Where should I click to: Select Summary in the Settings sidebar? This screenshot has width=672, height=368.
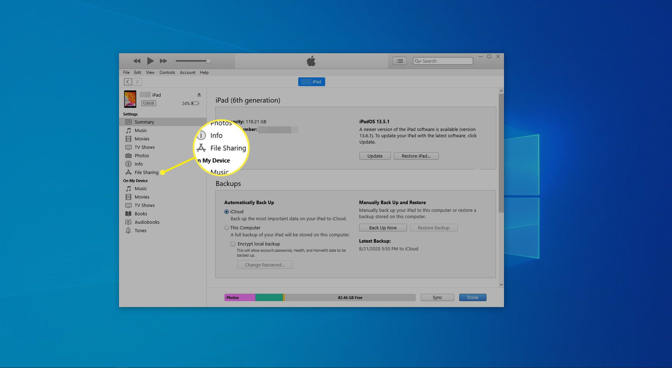click(x=163, y=122)
